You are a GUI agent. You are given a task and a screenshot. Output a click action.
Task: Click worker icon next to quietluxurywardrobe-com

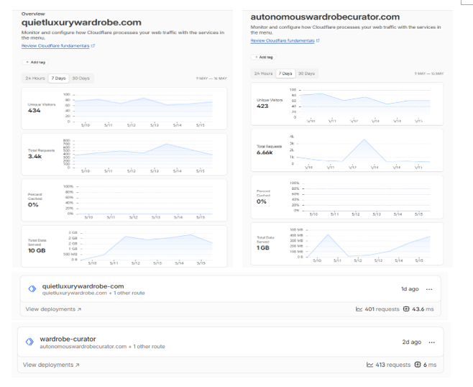[32, 289]
